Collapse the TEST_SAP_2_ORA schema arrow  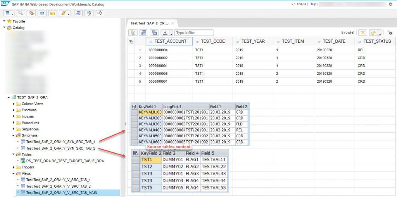tap(9, 97)
